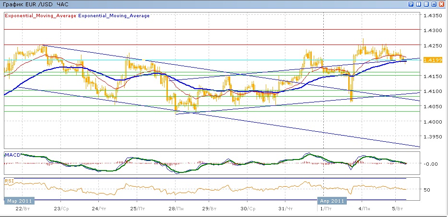Click the horizontal split window icon
The image size is (448, 217).
coord(426,4)
